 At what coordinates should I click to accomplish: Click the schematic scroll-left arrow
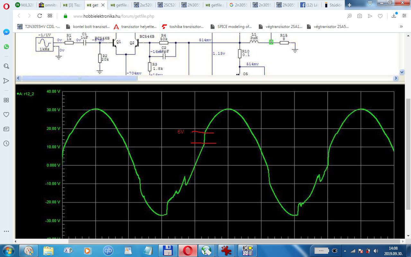(18, 78)
